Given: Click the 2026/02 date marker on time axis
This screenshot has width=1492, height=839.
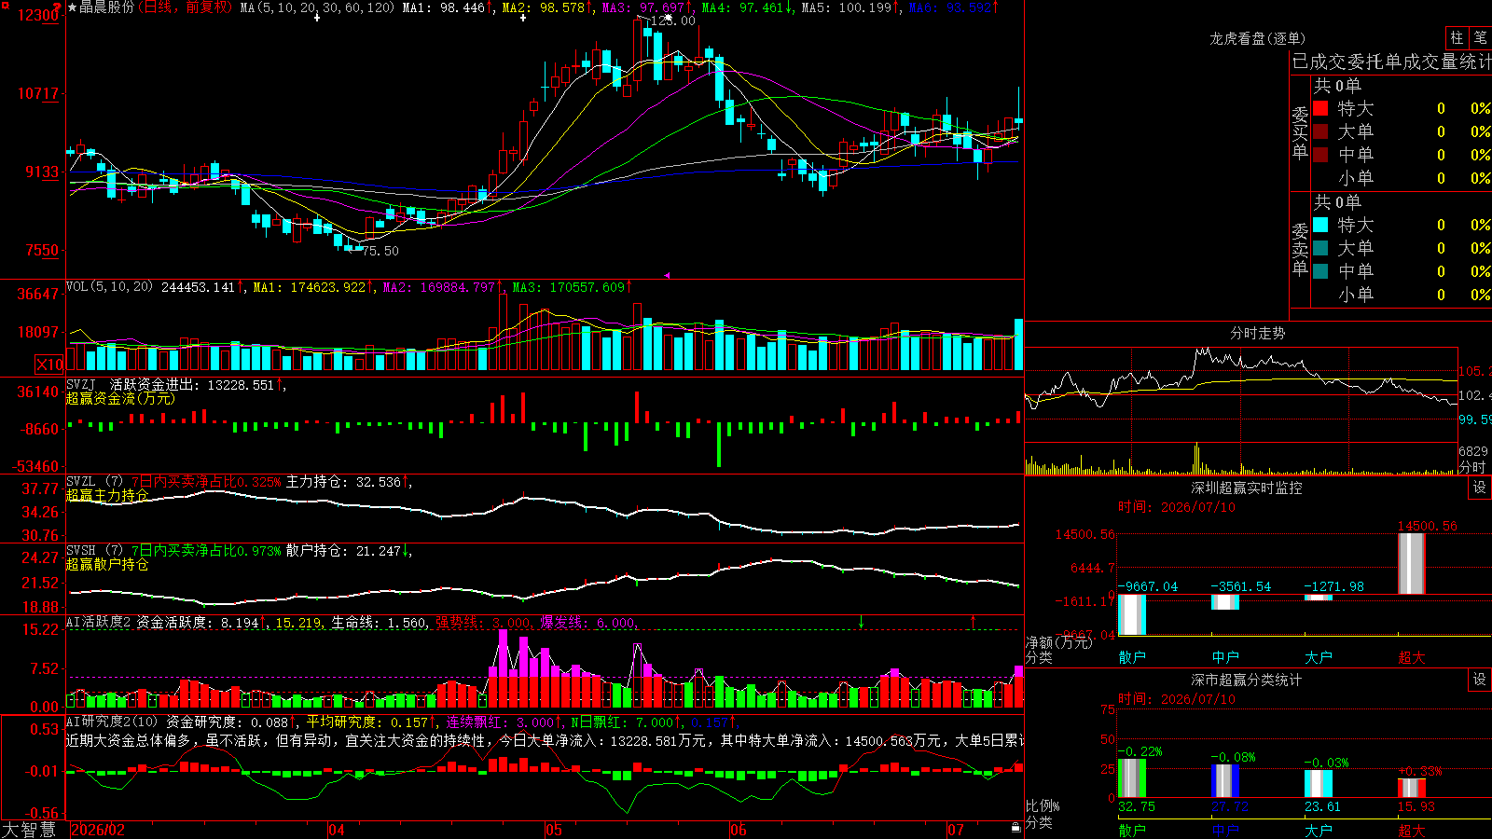Looking at the screenshot, I should [98, 830].
